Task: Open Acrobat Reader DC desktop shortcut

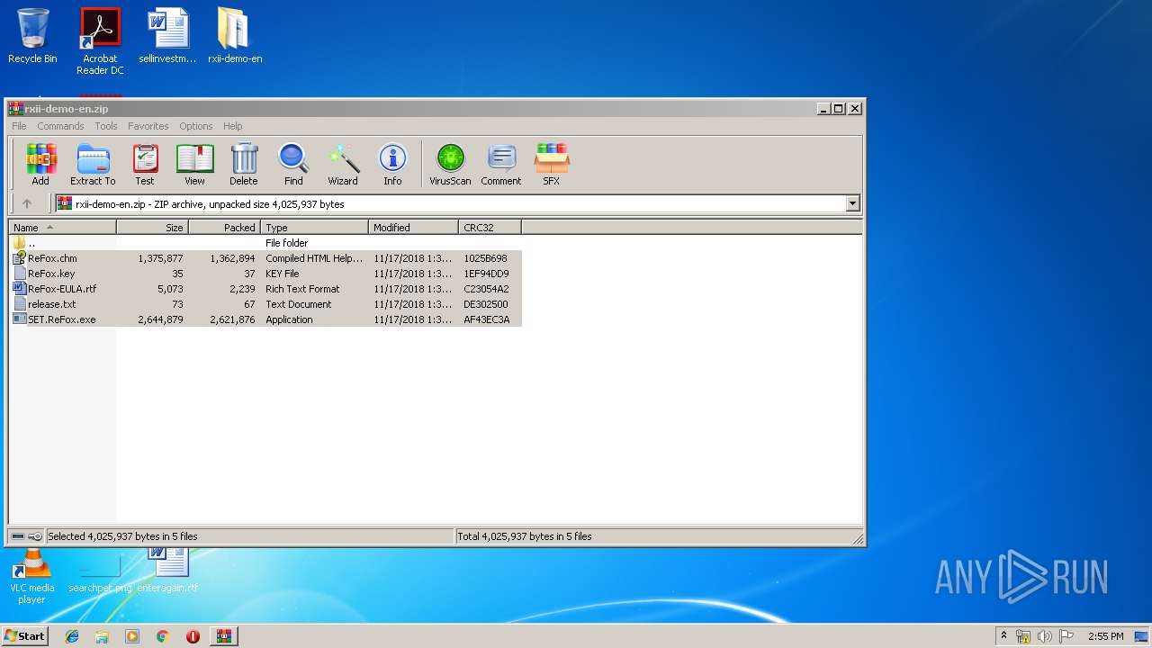Action: click(100, 41)
